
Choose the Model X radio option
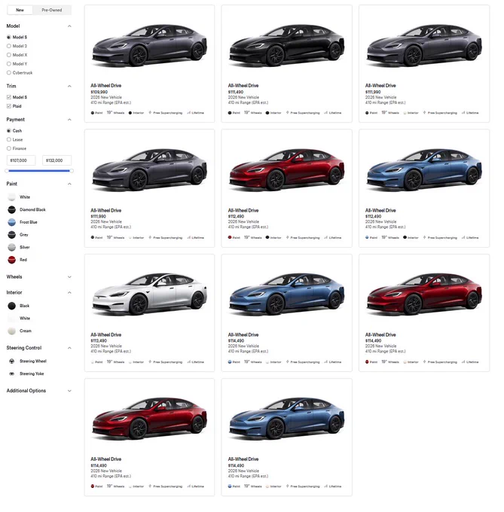click(x=9, y=55)
